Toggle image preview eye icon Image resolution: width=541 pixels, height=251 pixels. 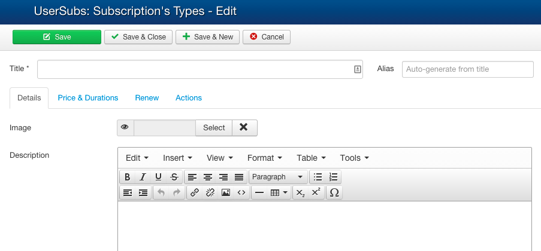pyautogui.click(x=125, y=127)
